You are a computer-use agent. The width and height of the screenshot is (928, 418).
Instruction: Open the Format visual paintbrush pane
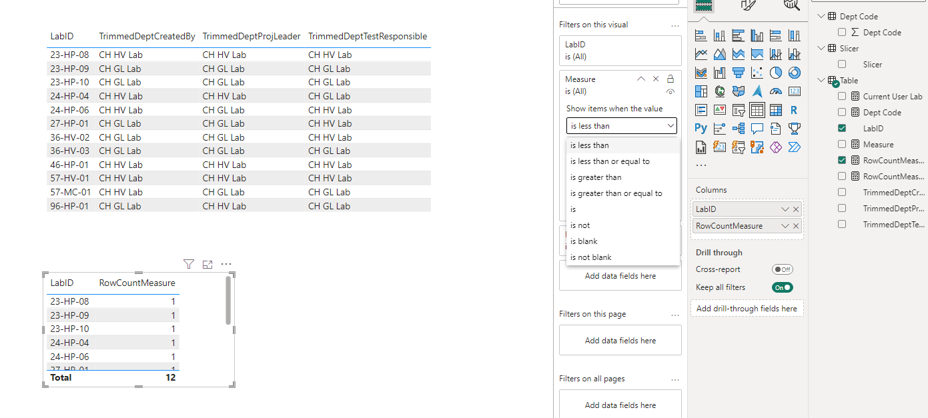[x=748, y=5]
